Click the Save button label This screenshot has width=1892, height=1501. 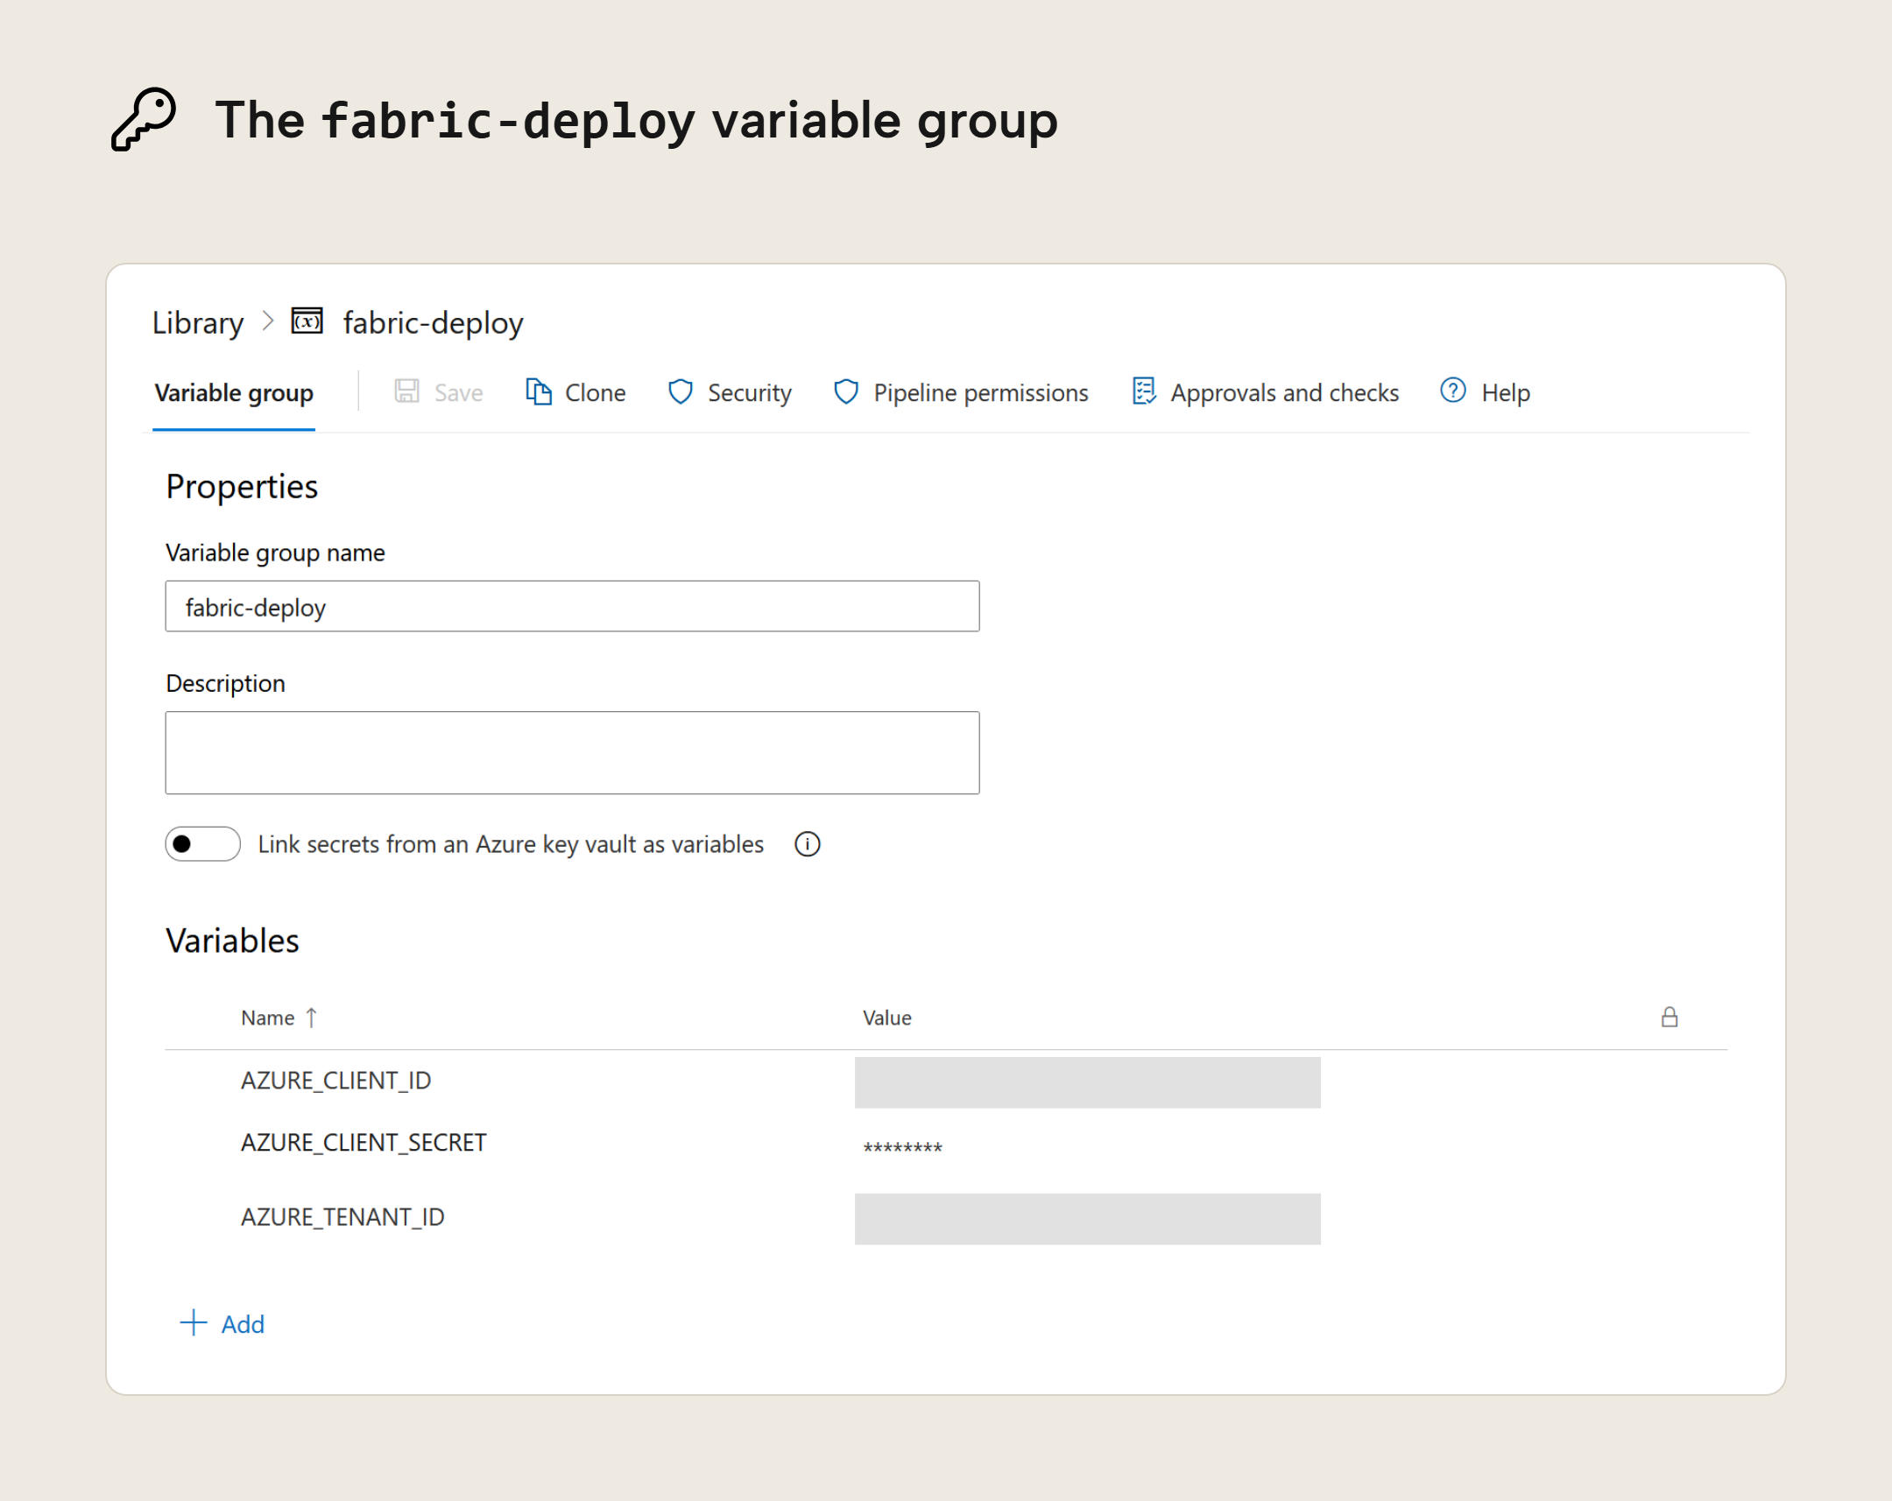tap(458, 393)
